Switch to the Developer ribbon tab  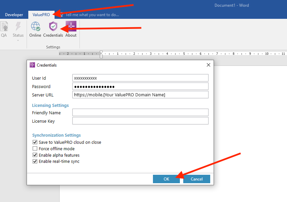tap(14, 15)
